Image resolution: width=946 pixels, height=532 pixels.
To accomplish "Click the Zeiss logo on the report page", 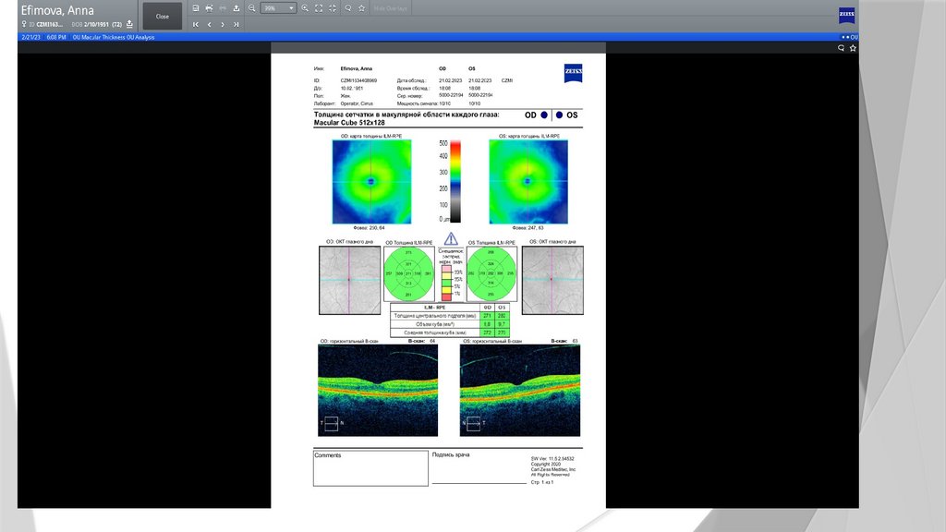I will point(573,73).
